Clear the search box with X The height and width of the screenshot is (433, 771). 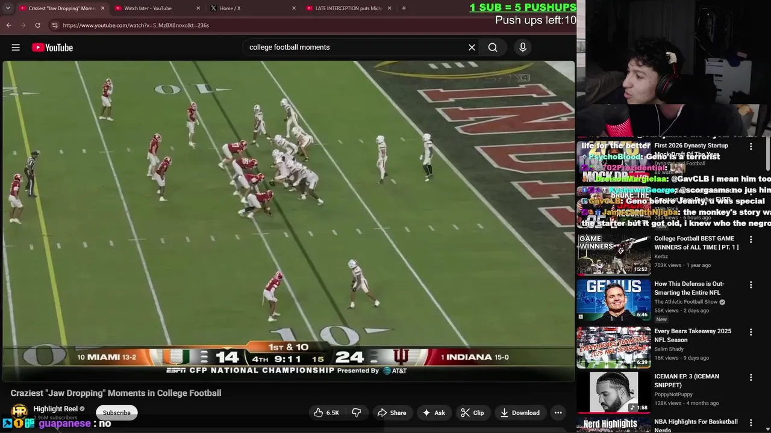pyautogui.click(x=472, y=47)
